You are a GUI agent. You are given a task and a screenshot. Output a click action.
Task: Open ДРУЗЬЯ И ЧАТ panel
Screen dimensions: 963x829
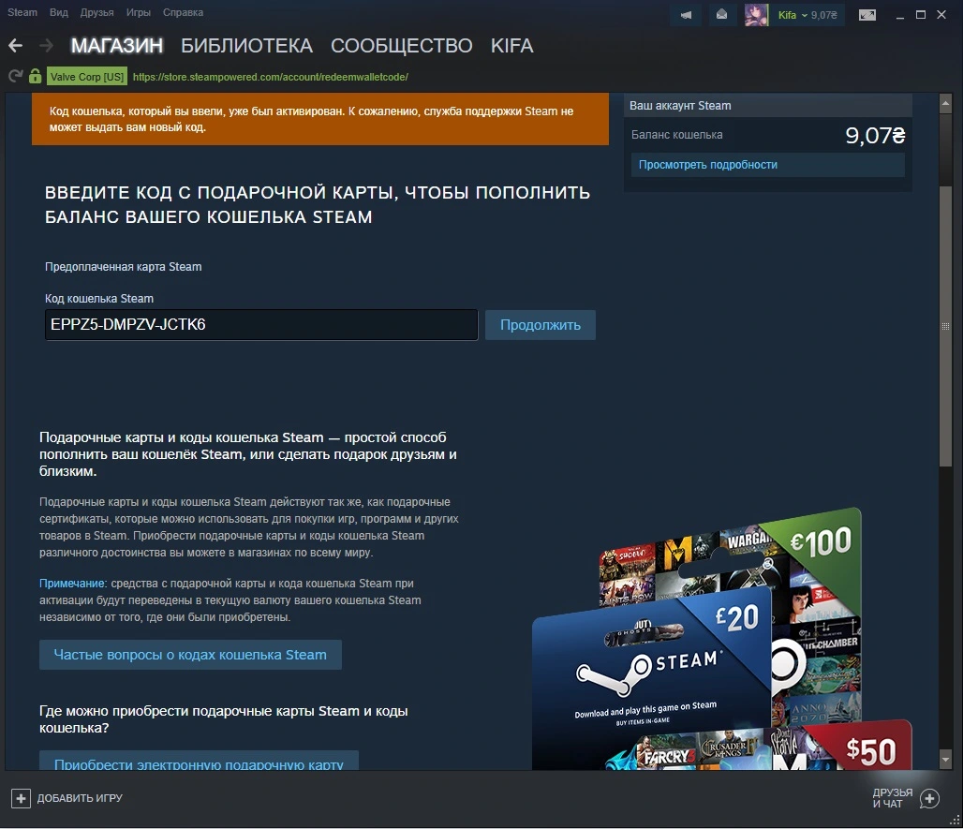coord(893,798)
